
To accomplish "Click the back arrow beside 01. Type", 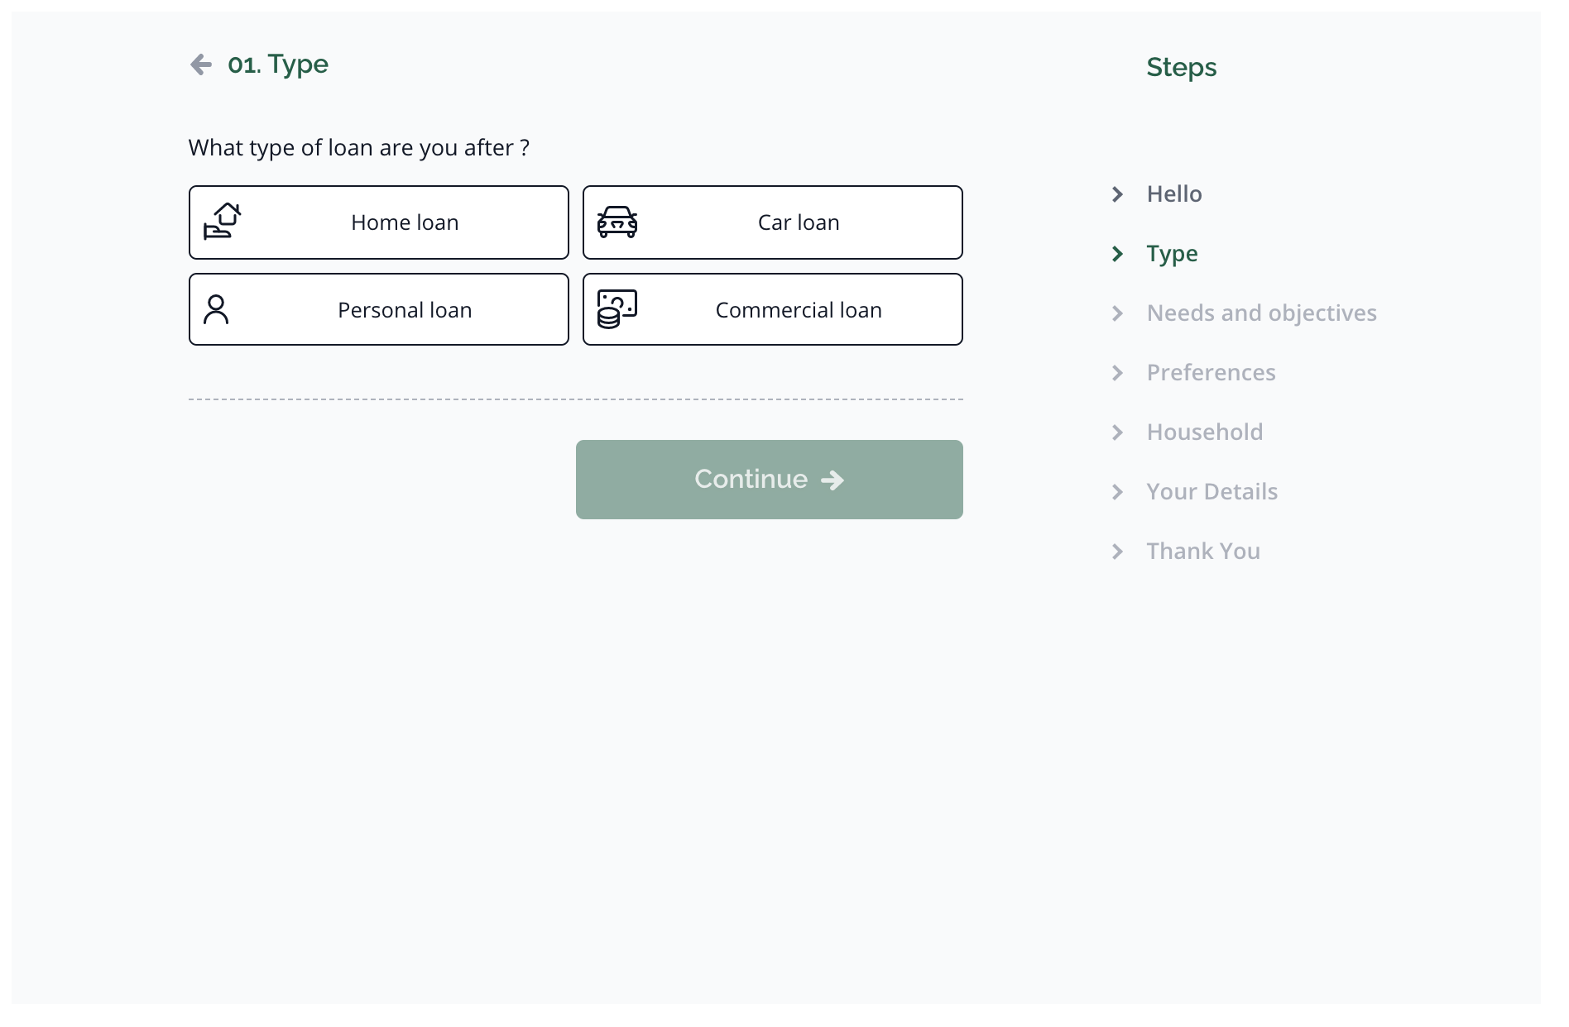I will click(201, 64).
